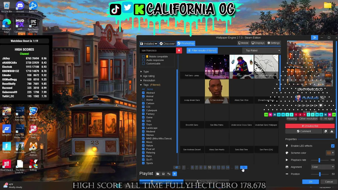Check the Audio responsive filter
The width and height of the screenshot is (338, 190).
point(143,60)
